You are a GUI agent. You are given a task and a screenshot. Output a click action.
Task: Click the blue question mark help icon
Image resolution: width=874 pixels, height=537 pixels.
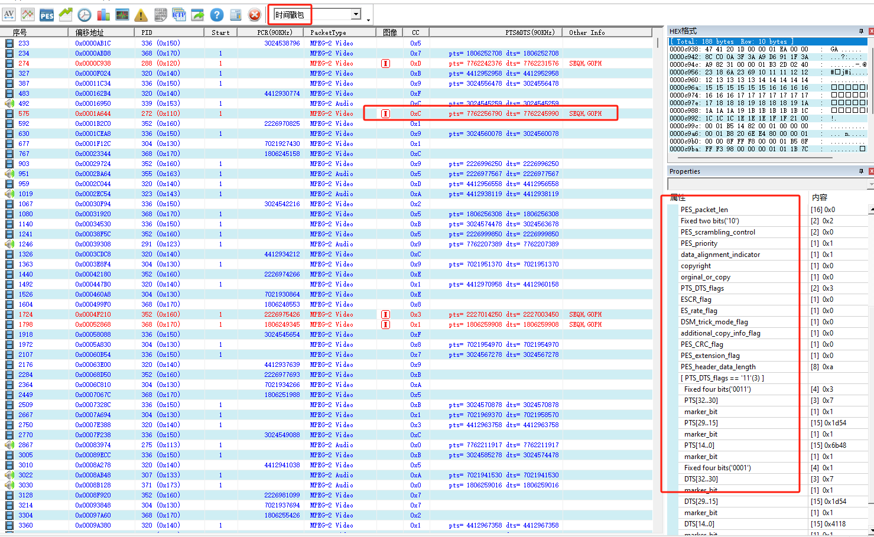[x=217, y=15]
